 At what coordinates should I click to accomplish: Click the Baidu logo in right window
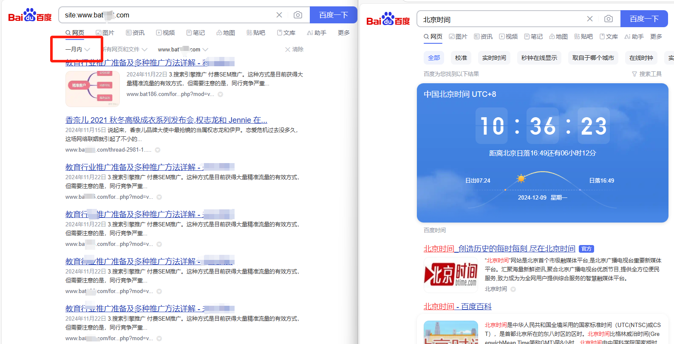click(x=388, y=19)
